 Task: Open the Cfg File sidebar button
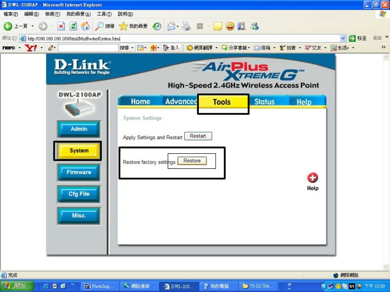click(79, 194)
